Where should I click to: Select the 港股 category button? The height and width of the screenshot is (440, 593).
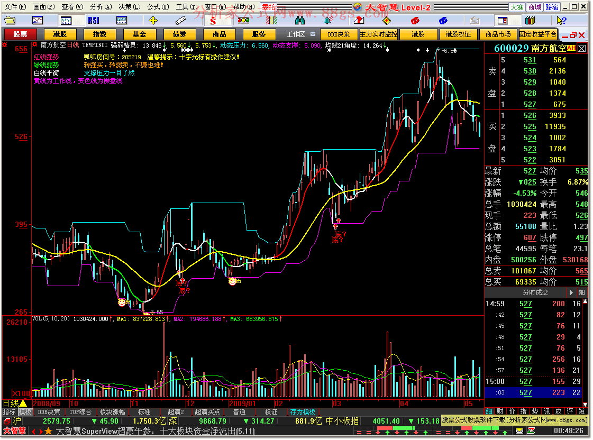(x=60, y=34)
